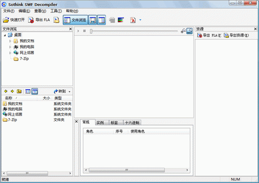The height and width of the screenshot is (183, 259).
Task: Select 桌面 in the folder tree
Action: (18, 35)
